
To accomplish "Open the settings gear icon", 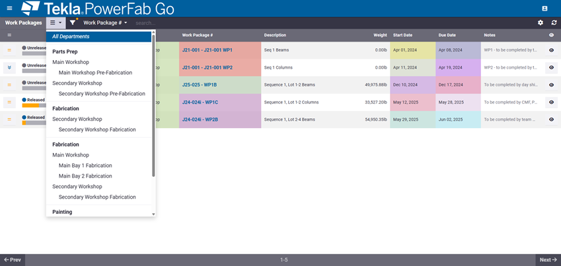I will coord(541,22).
